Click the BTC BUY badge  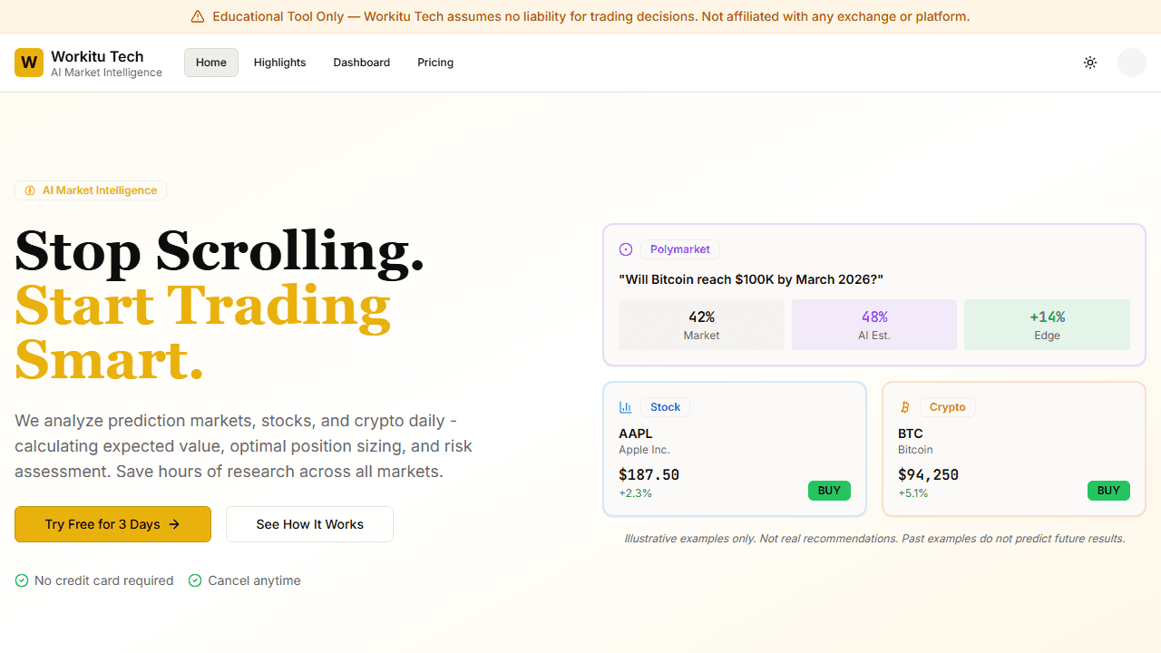(1108, 491)
